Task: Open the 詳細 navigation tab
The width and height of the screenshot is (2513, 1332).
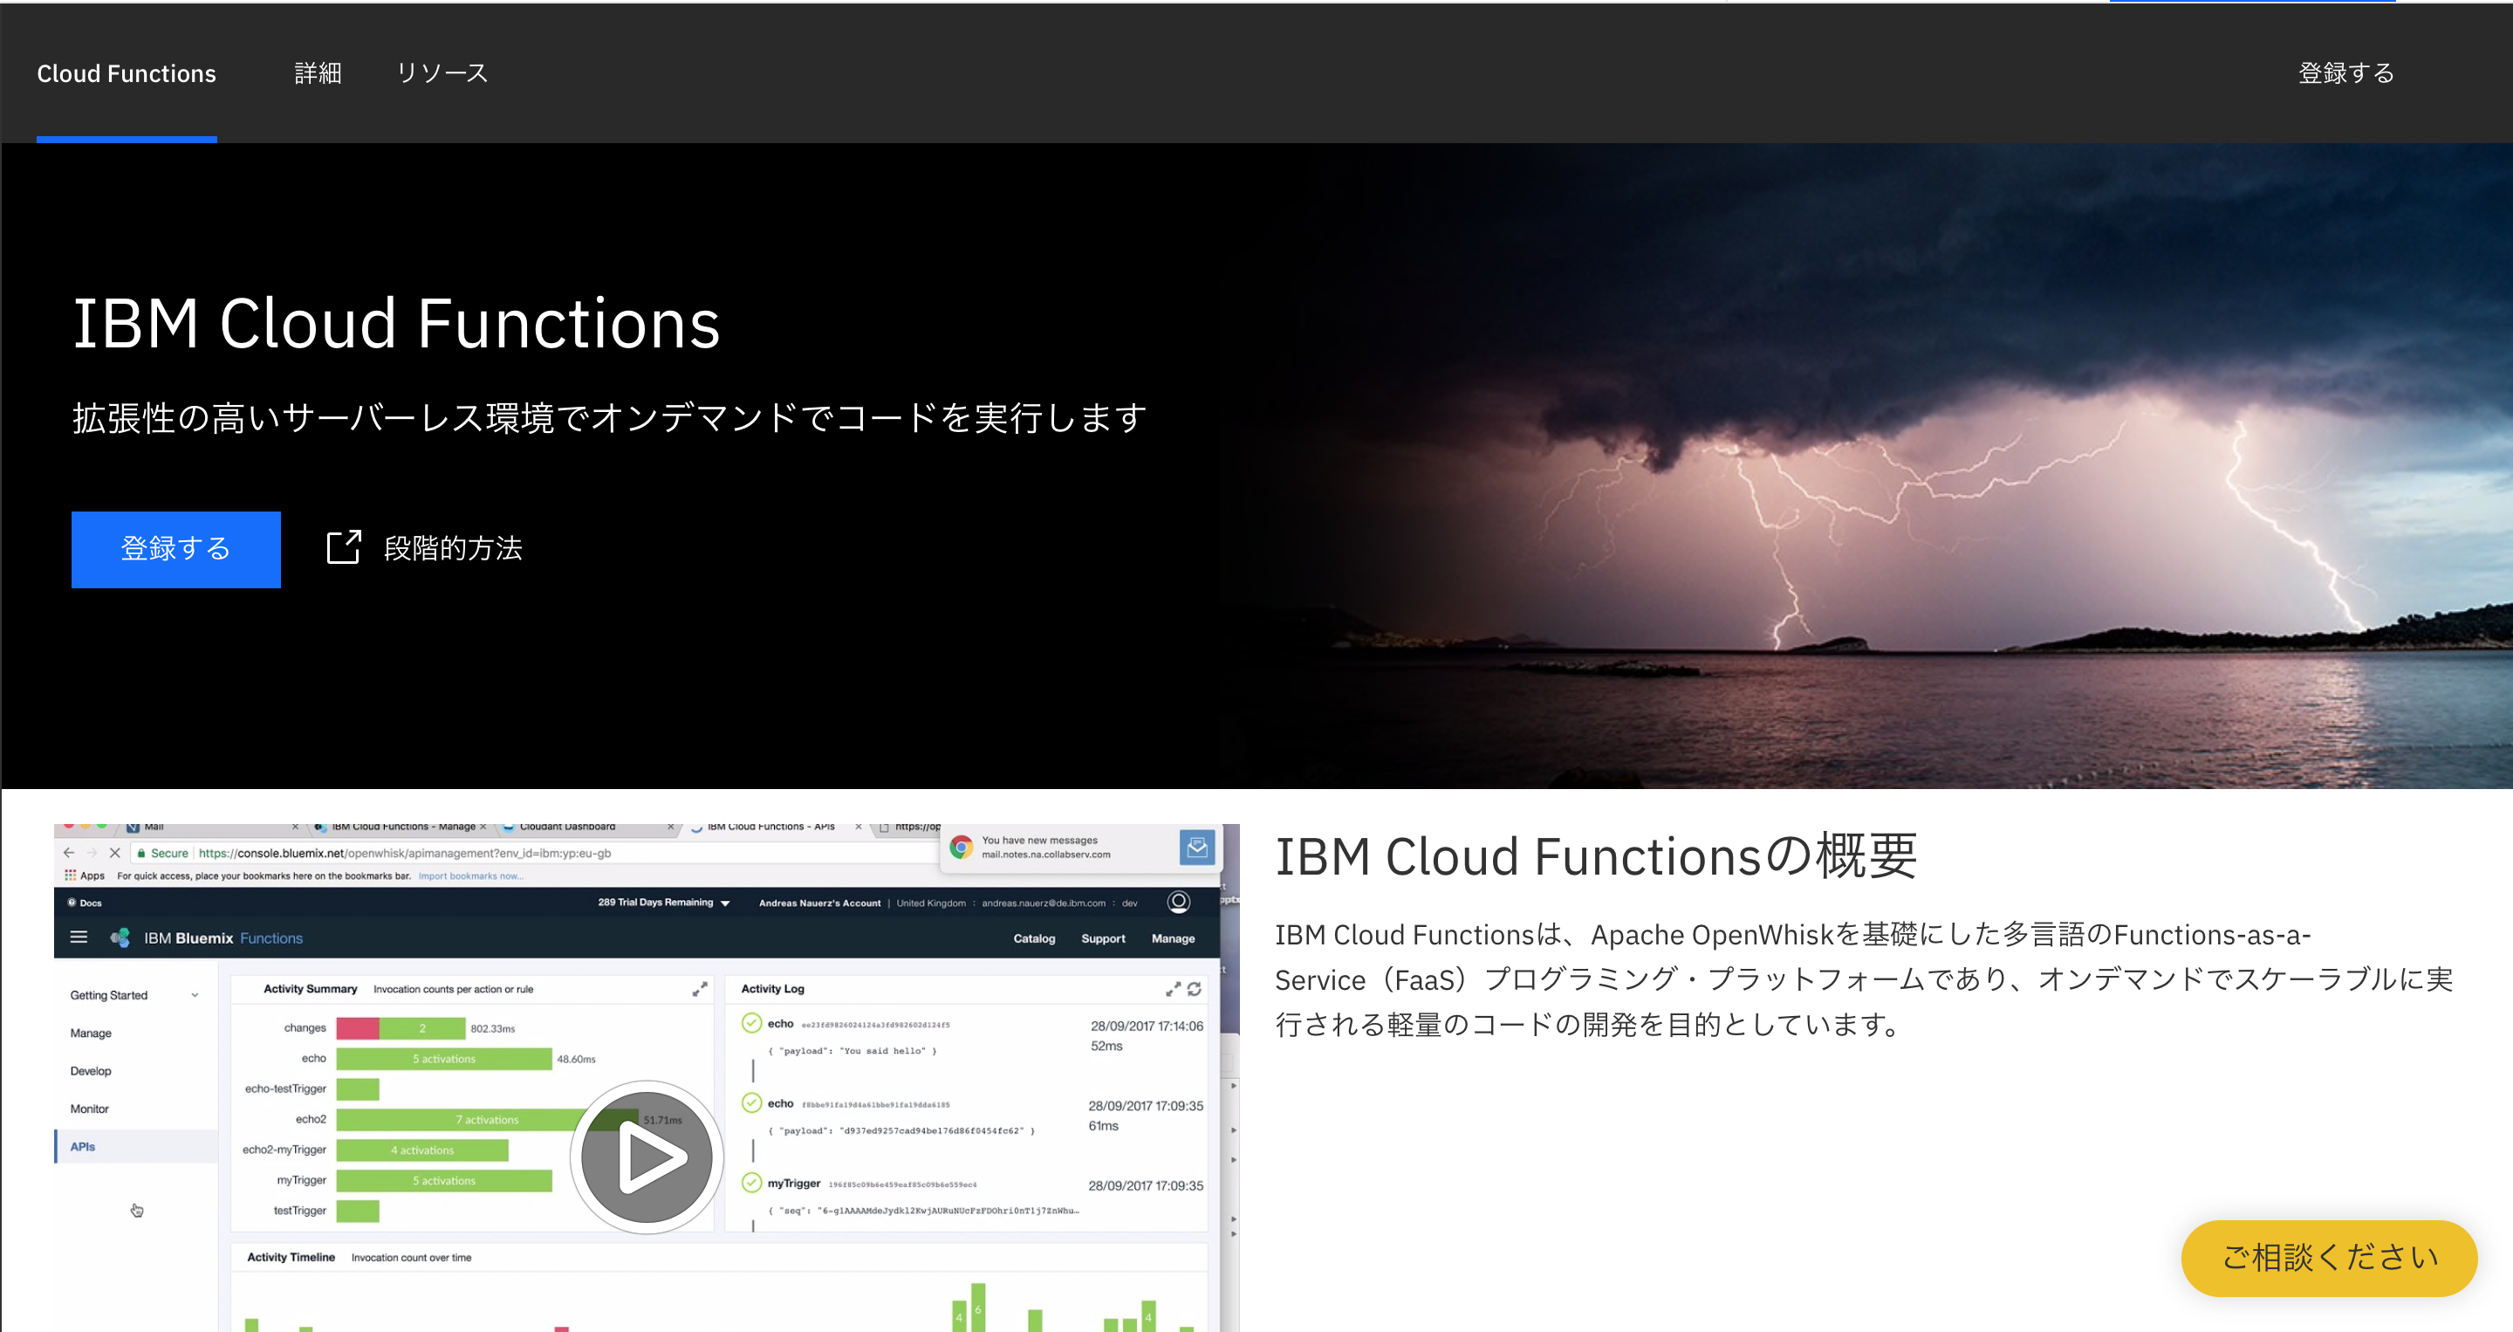Action: [316, 72]
